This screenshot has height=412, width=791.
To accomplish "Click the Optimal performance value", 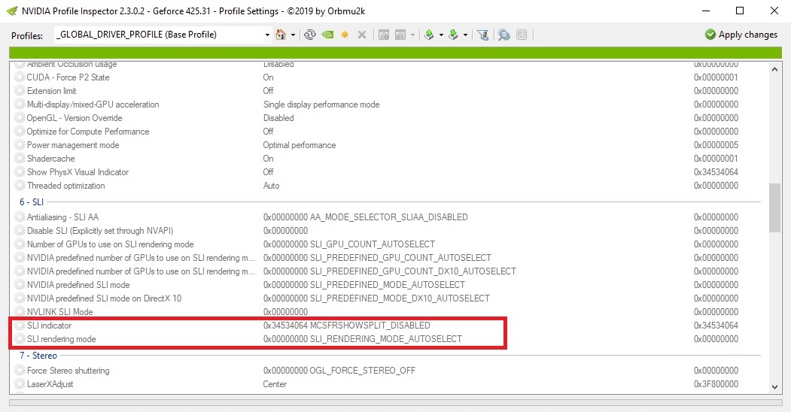I will click(x=299, y=145).
